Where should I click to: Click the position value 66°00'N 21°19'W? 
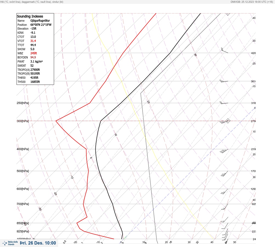coord(41,25)
